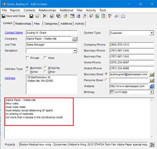Click the Business Fax field (767) 987-1243

132,56
